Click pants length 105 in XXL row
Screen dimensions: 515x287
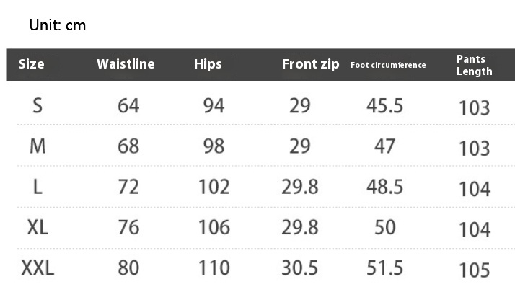475,270
